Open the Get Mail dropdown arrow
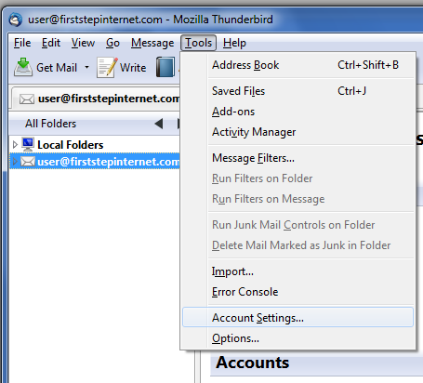 86,67
